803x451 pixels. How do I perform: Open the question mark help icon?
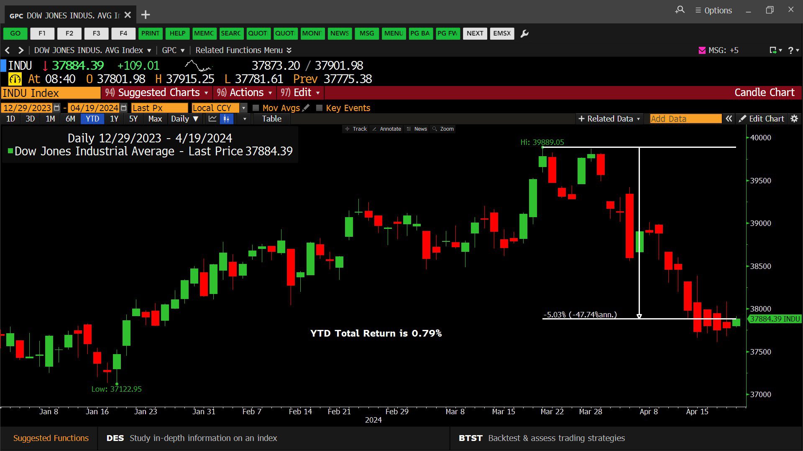click(790, 50)
